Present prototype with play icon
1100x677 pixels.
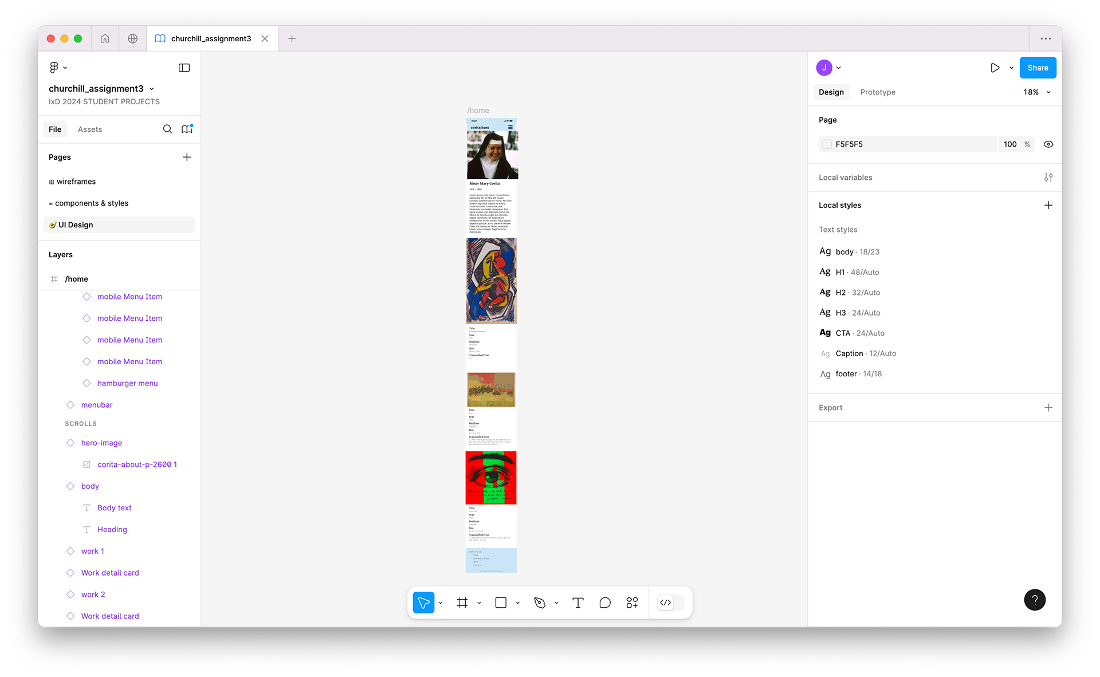pos(995,68)
